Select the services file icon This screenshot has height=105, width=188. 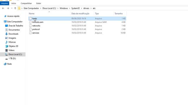(30, 33)
